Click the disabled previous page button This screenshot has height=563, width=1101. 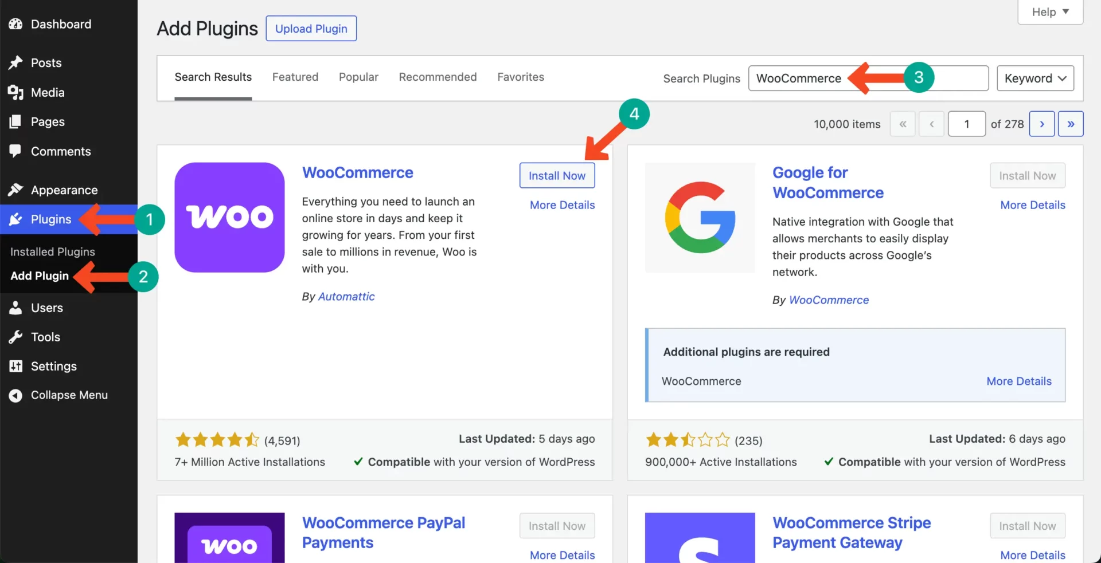pos(931,124)
